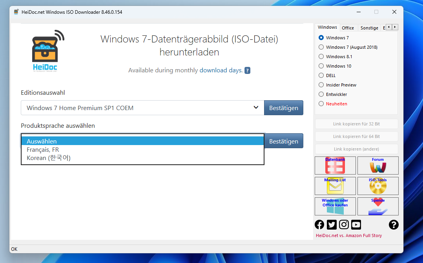This screenshot has height=263, width=423.
Task: Open the YouTube social icon
Action: (356, 224)
